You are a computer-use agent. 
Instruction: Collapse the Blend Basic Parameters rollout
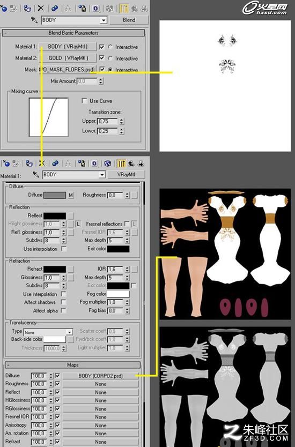(x=73, y=33)
